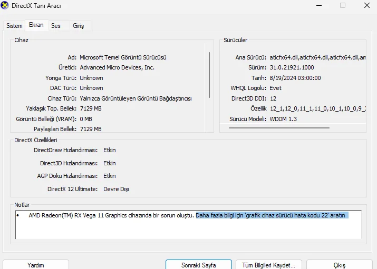Click the DirectX Tanı Aracı title bar icon
Screen dimensions: 377x269
tap(5, 5)
